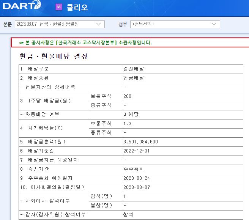Click the 본문 label
Image resolution: width=249 pixels, height=220 pixels.
[x=8, y=24]
